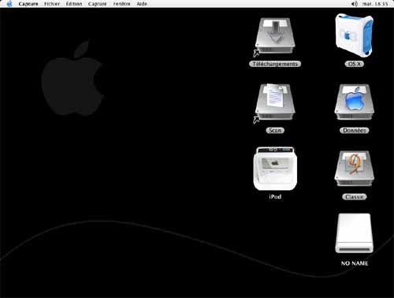
Task: Click the iPod label text
Action: [x=275, y=196]
